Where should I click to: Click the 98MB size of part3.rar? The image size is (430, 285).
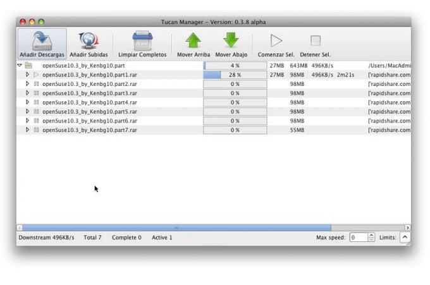(297, 94)
